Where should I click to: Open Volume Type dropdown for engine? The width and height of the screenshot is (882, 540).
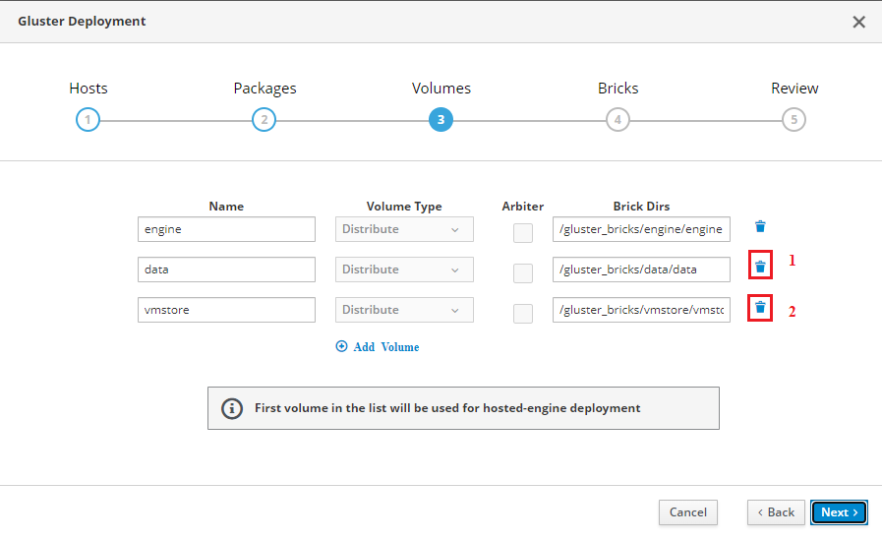click(x=404, y=229)
